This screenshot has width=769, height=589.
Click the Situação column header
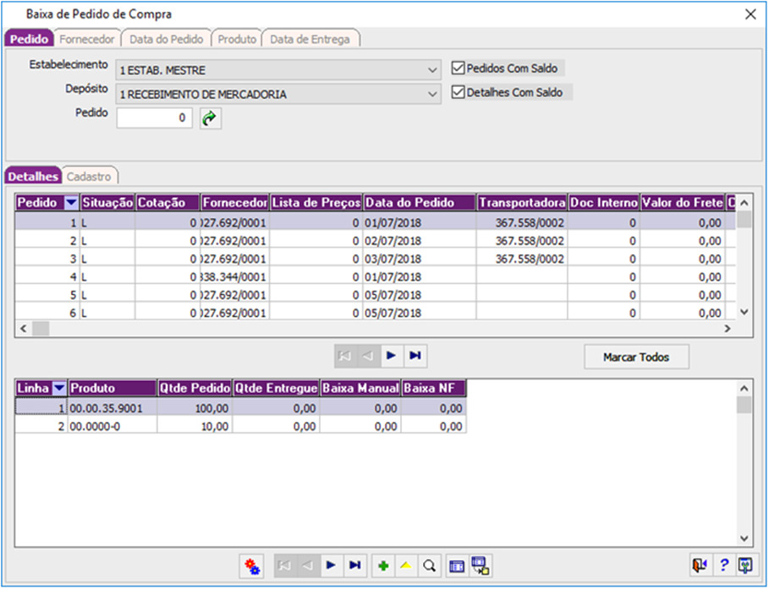click(x=107, y=202)
